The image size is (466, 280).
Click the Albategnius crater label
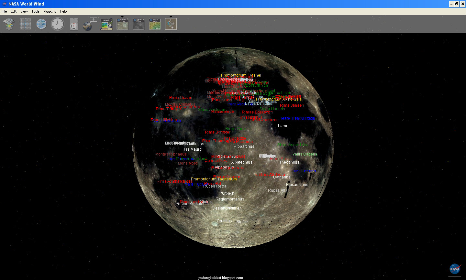242,162
